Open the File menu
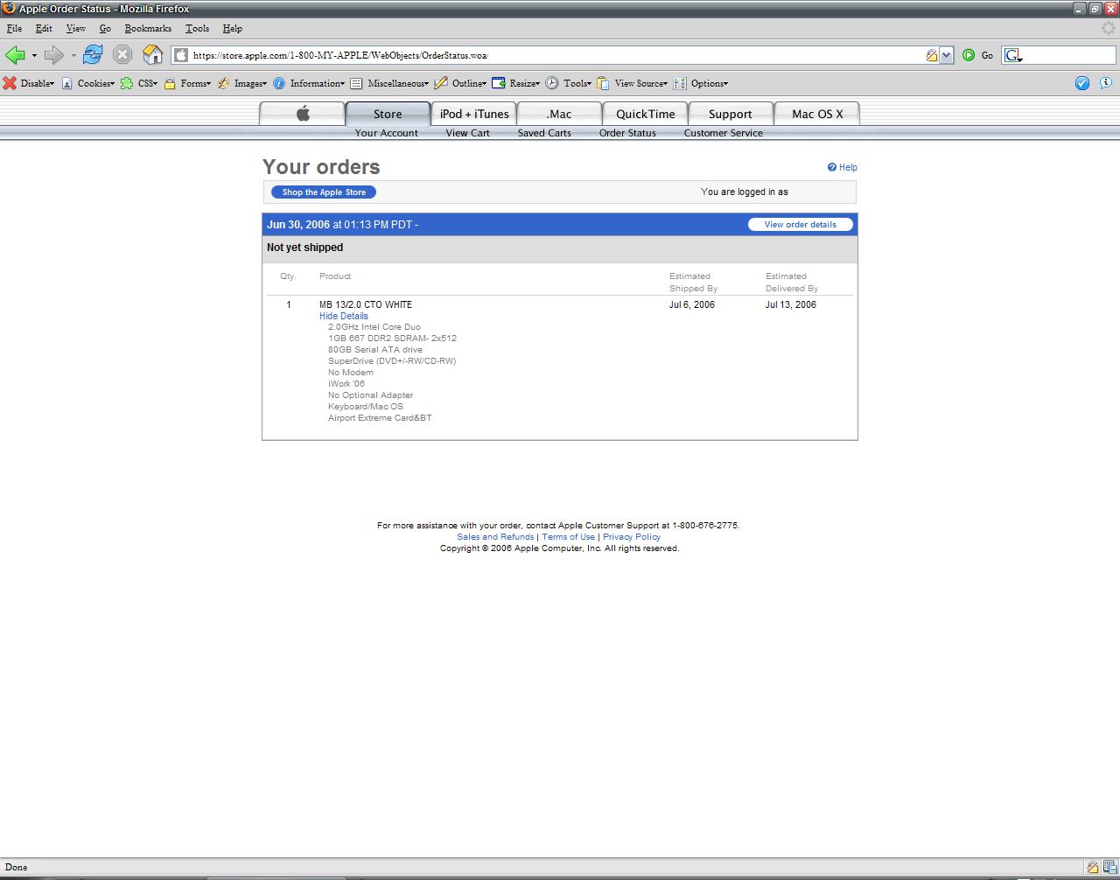The image size is (1120, 880). tap(14, 28)
